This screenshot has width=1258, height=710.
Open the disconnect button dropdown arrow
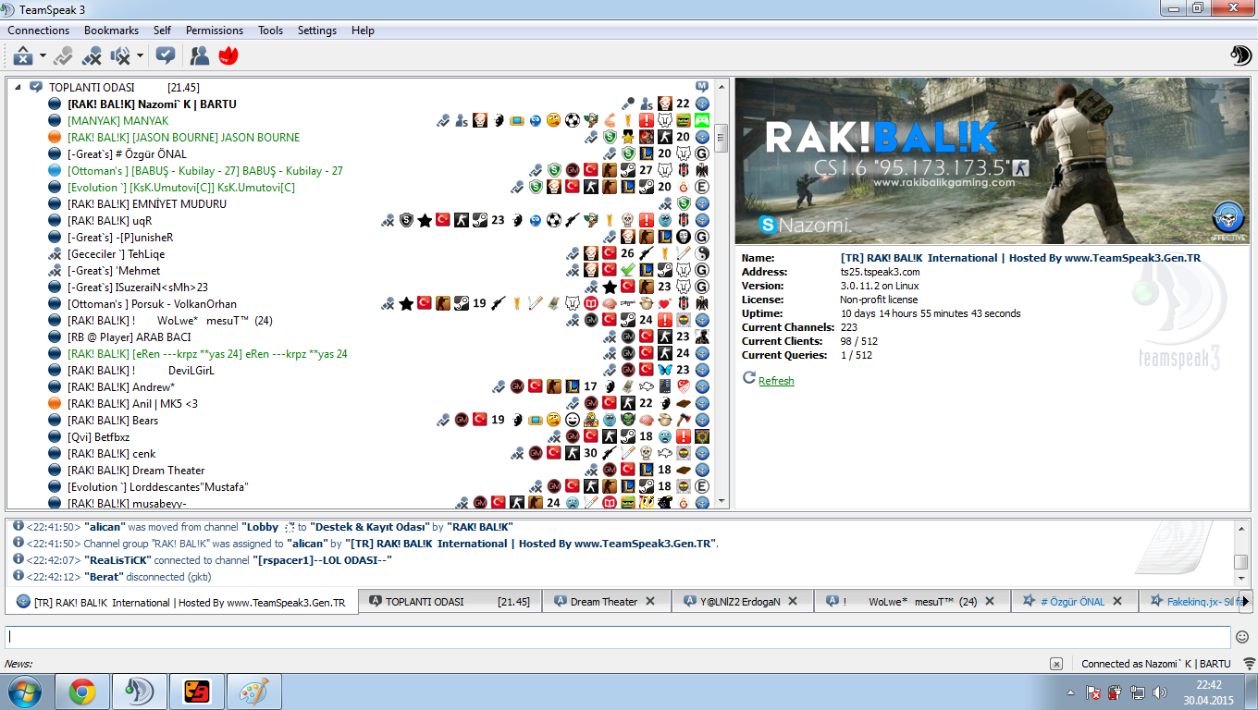click(43, 56)
